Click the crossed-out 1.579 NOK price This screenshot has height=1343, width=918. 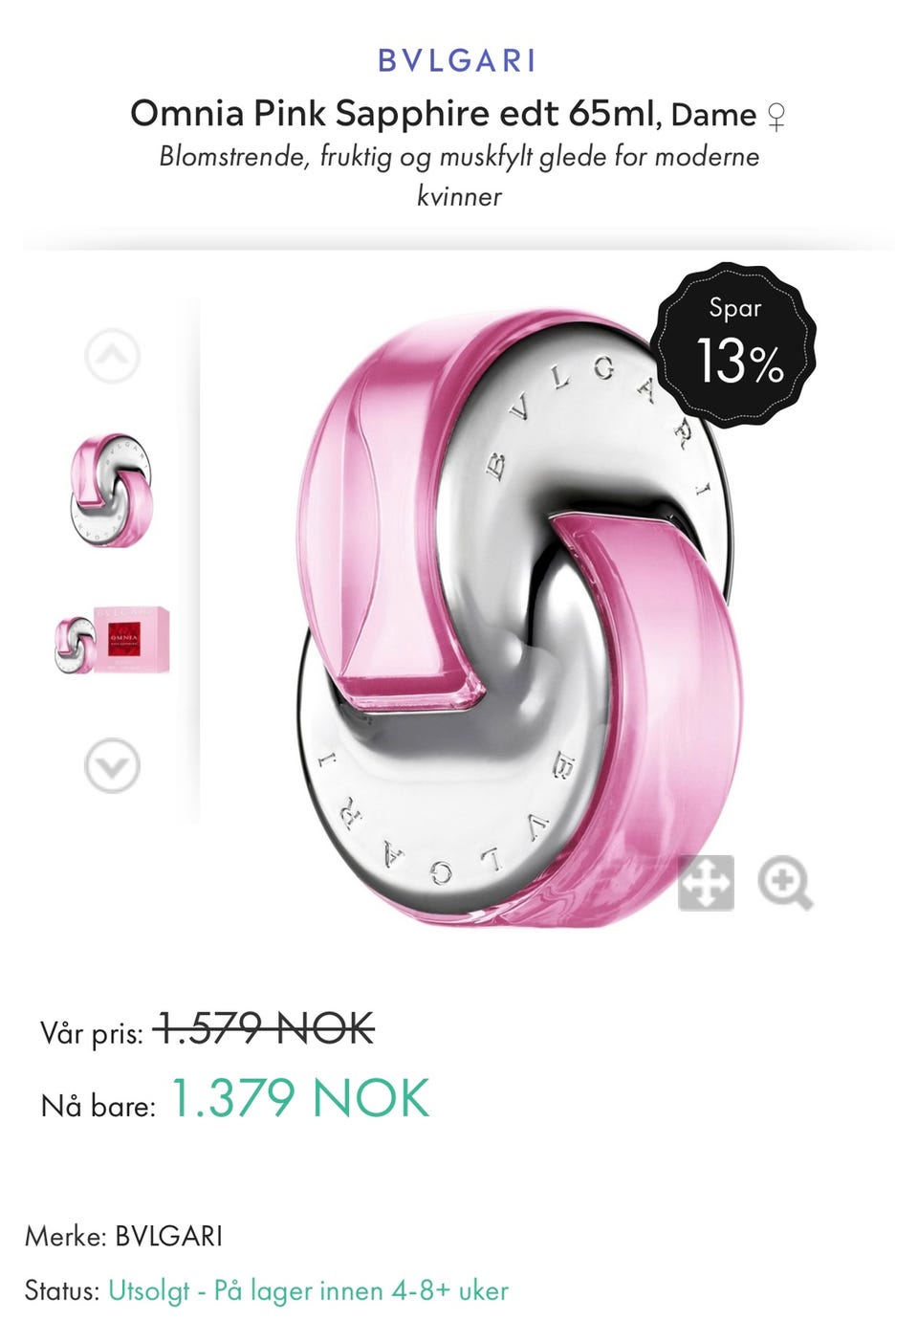pos(264,1029)
